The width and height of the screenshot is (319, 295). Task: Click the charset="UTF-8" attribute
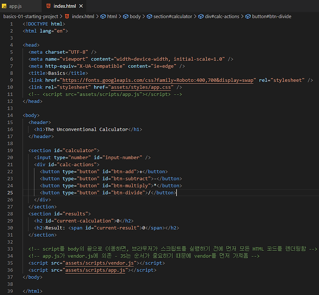pyautogui.click(x=67, y=52)
